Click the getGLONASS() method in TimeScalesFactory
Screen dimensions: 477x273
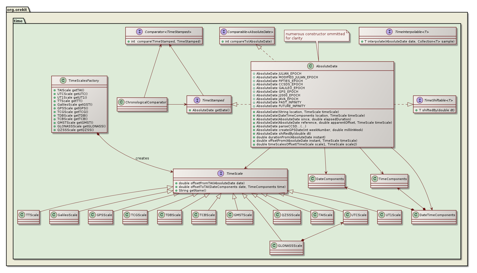point(81,126)
